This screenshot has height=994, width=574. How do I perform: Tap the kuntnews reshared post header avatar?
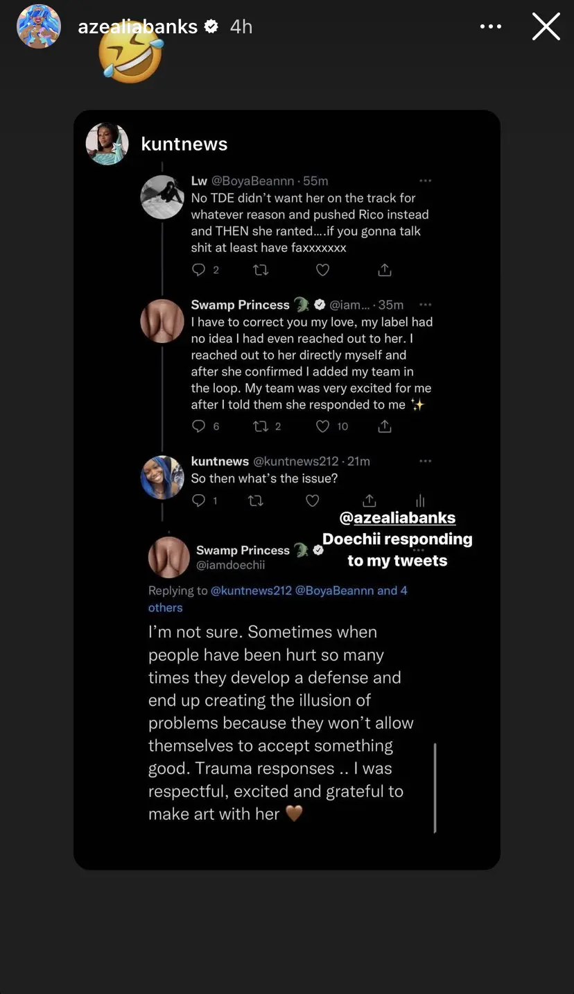[x=107, y=144]
